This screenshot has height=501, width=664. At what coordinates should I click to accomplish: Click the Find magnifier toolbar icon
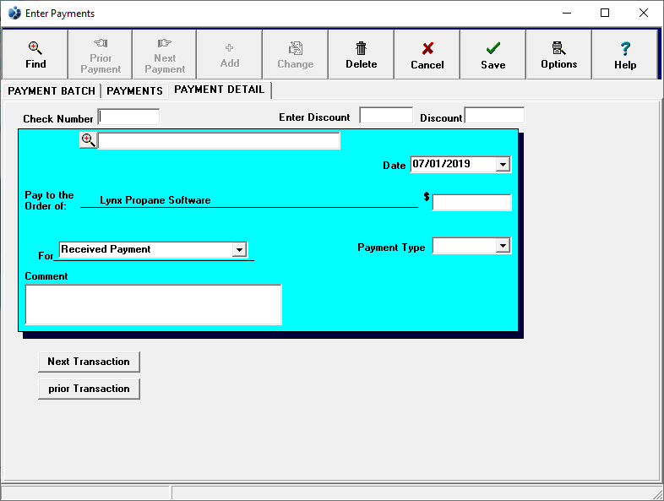[35, 48]
